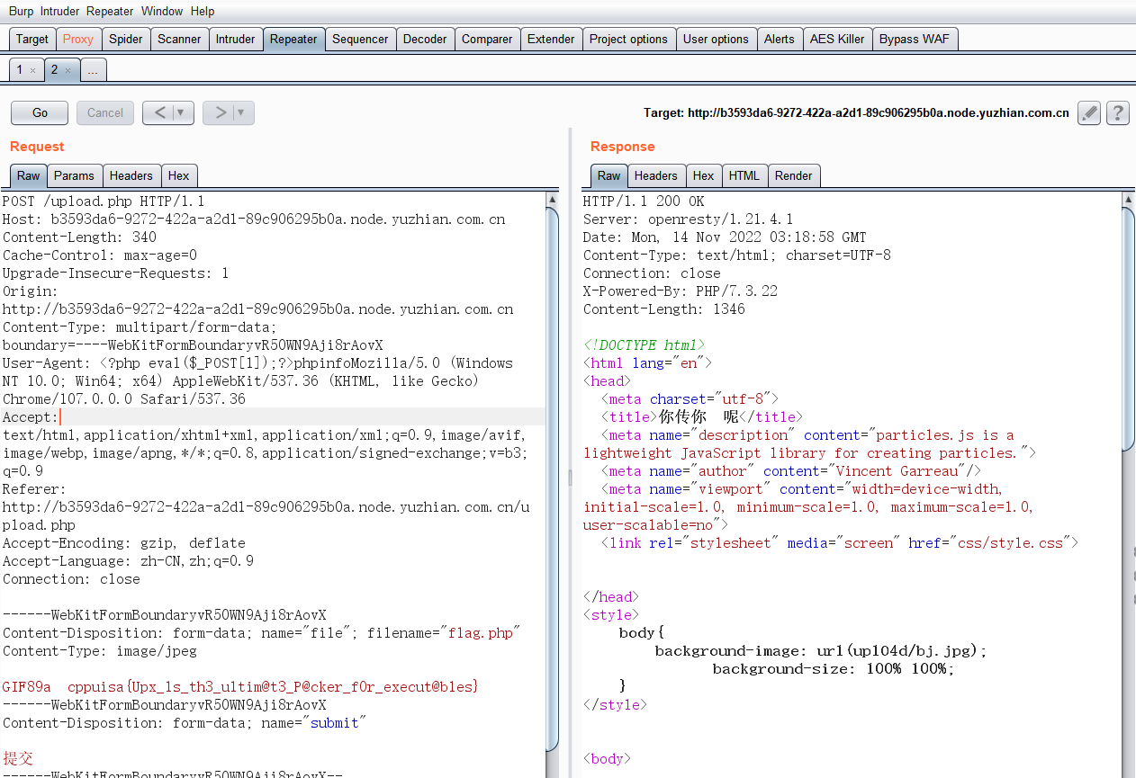Click the filename "flag.php" value
Screen dimensions: 1136x778
pyautogui.click(x=484, y=632)
